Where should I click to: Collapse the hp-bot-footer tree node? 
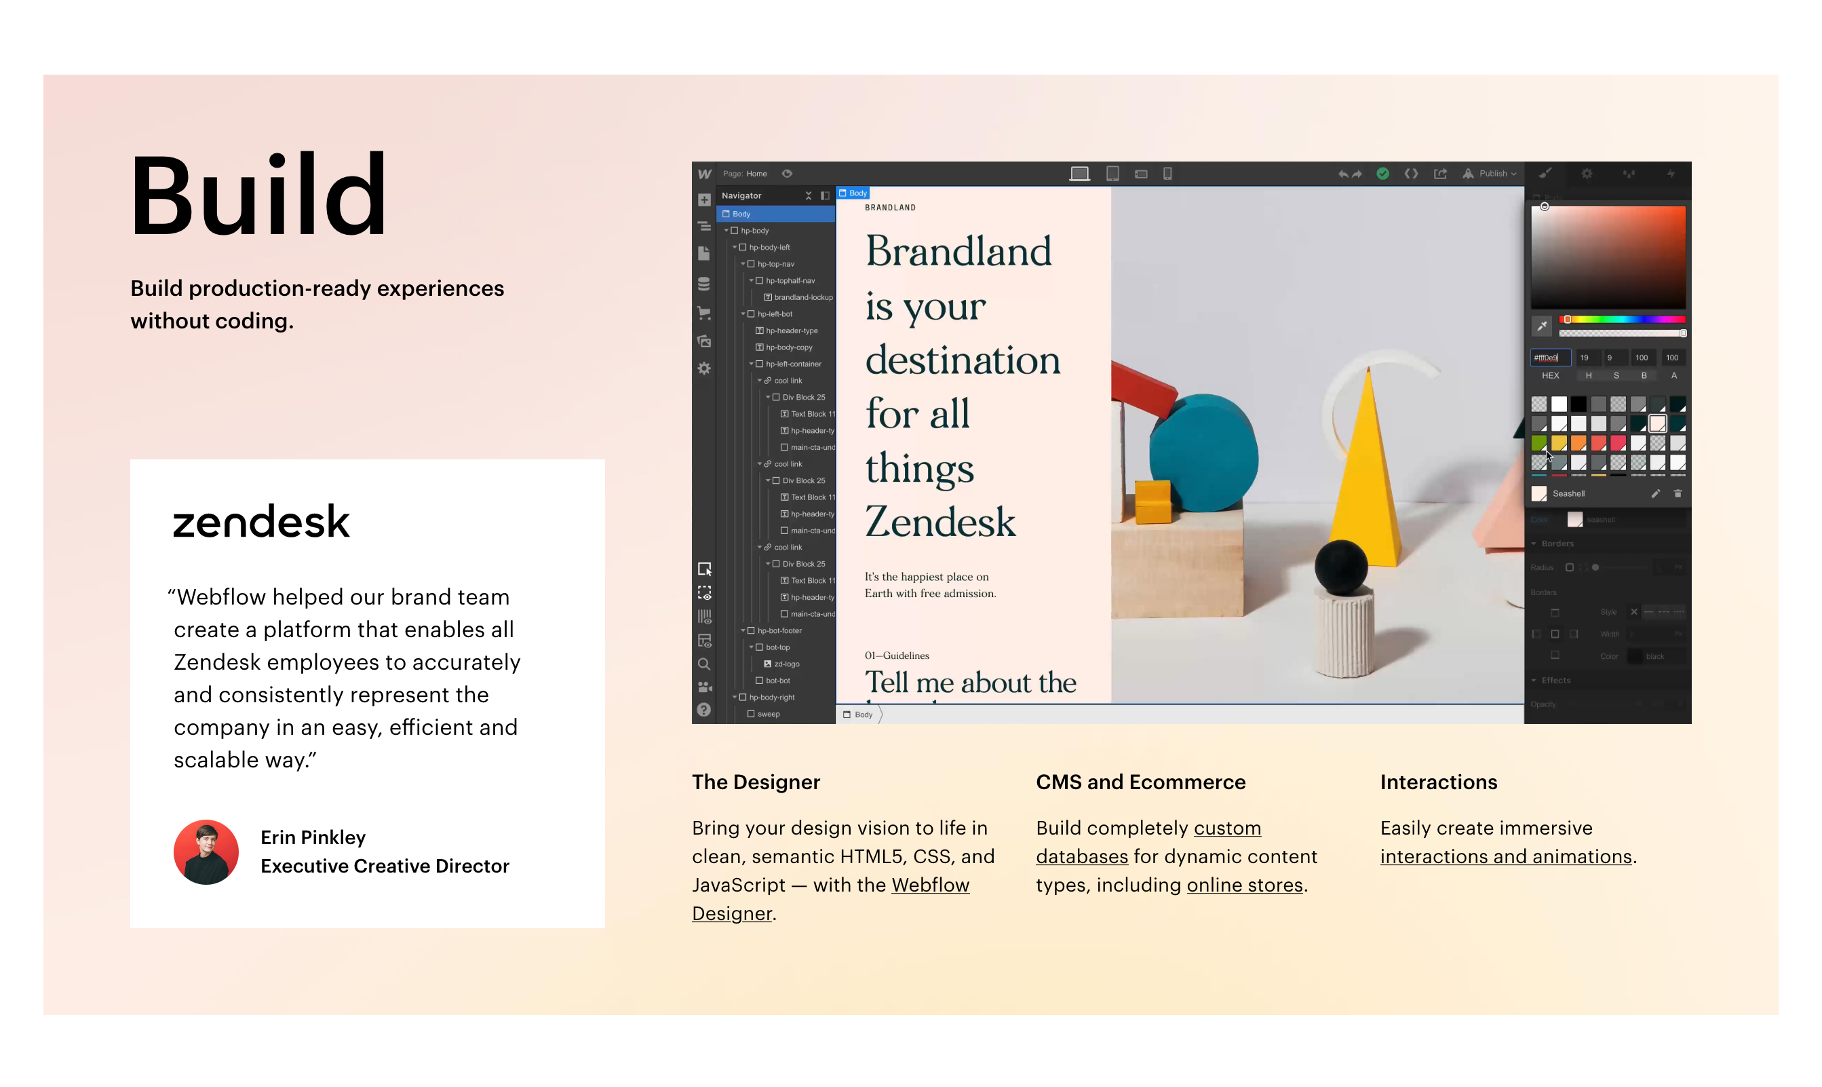(x=743, y=630)
